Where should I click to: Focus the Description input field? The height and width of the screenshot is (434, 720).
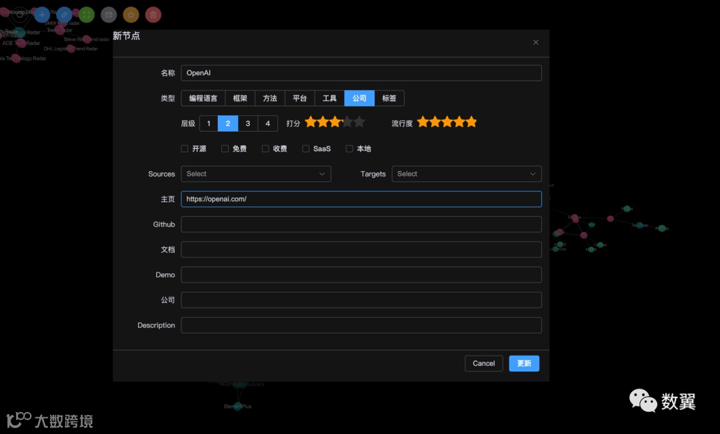tap(361, 325)
